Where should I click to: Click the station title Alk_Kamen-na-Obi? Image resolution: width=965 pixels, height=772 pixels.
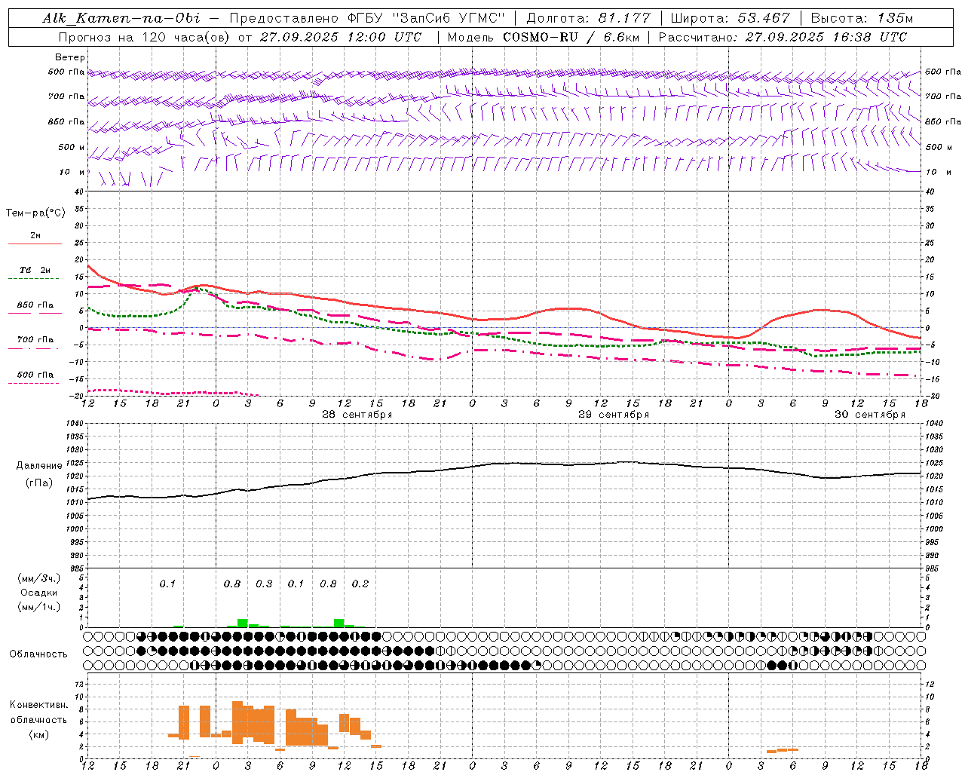coord(121,18)
